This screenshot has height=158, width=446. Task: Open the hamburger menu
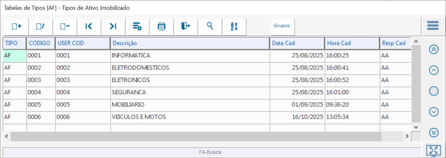(x=433, y=26)
